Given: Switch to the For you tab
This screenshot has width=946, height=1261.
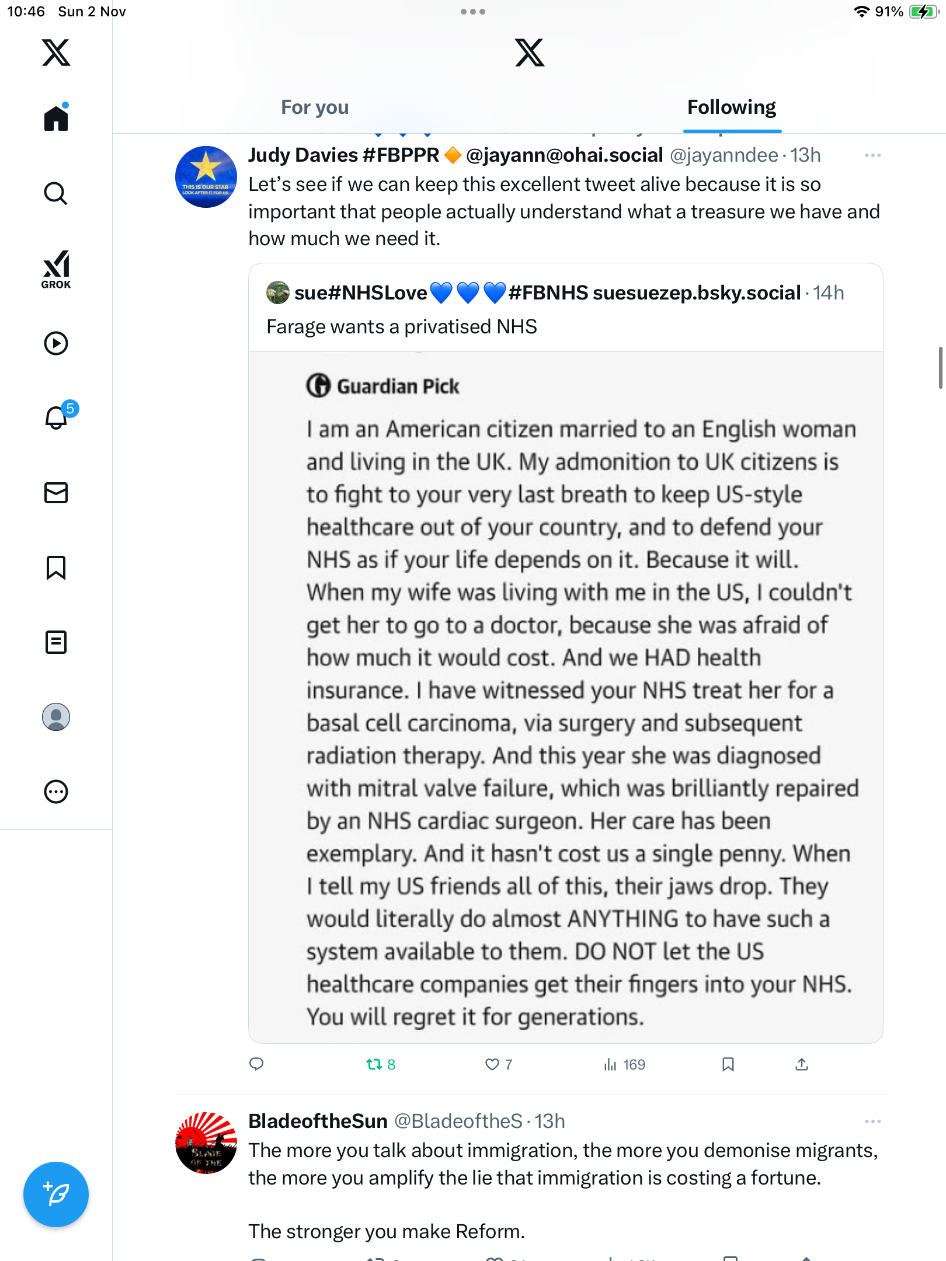Looking at the screenshot, I should (315, 107).
